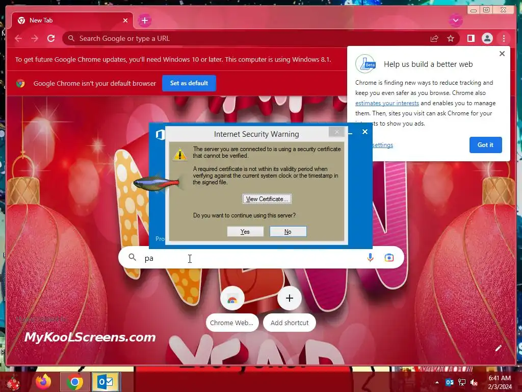Customize Chrome with the pencil icon

tap(499, 348)
